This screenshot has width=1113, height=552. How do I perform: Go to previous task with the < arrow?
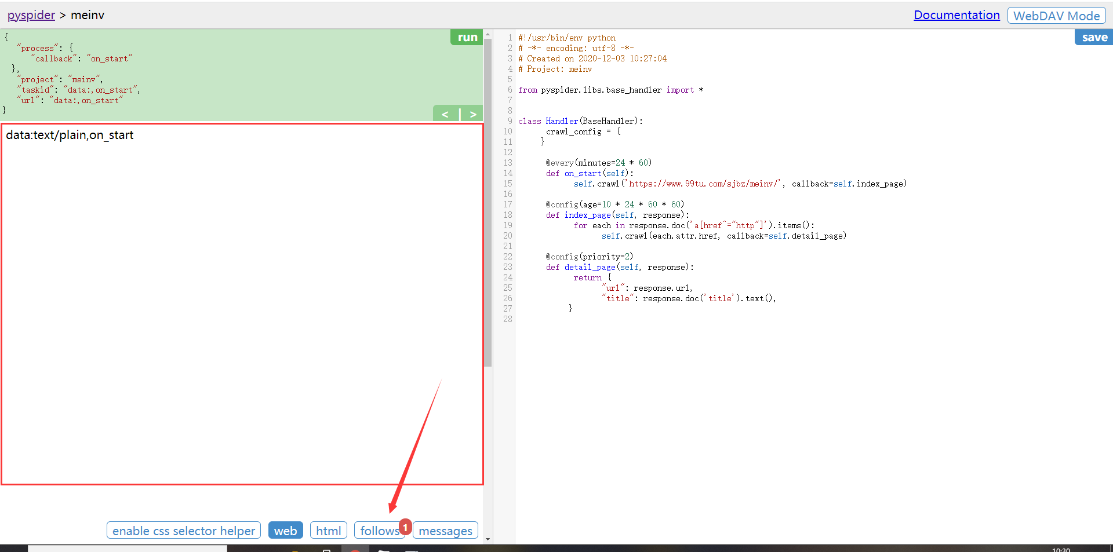tap(445, 114)
